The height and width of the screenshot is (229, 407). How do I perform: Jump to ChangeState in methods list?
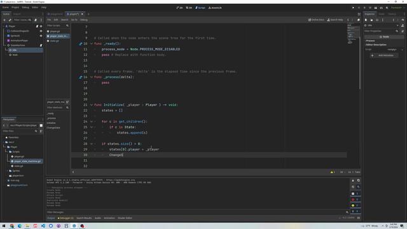[x=53, y=128]
